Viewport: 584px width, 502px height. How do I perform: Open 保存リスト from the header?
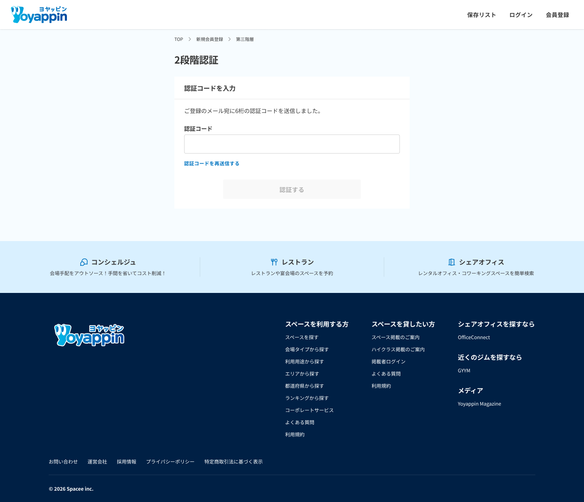pyautogui.click(x=481, y=15)
